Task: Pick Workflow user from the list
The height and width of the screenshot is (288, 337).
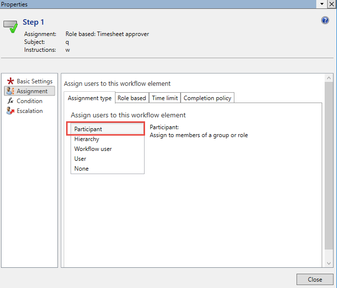Action: pyautogui.click(x=93, y=149)
